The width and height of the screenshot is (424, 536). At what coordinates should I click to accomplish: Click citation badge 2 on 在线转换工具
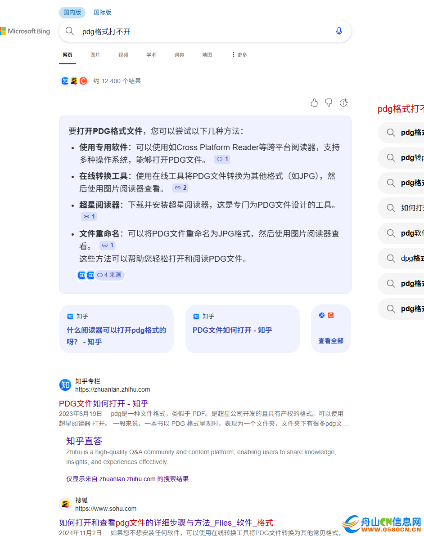180,188
